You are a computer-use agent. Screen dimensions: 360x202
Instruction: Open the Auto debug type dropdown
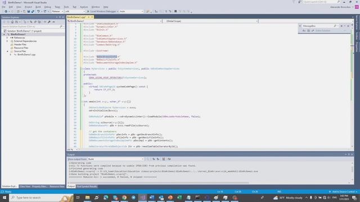point(131,11)
